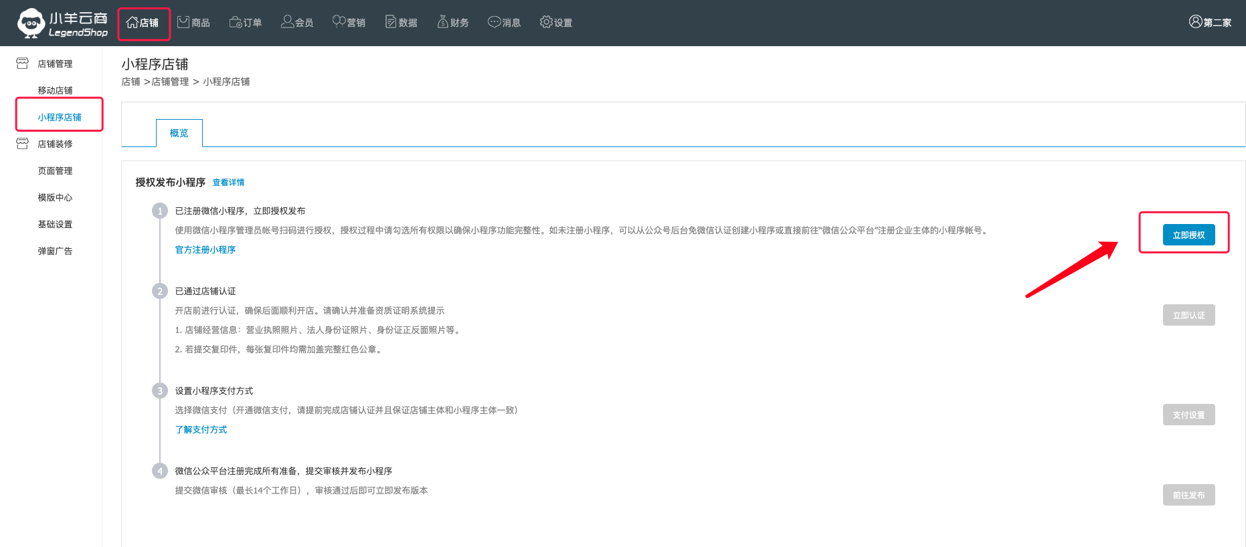1246x547 pixels.
Task: Open the 店铺 store menu
Action: (143, 23)
